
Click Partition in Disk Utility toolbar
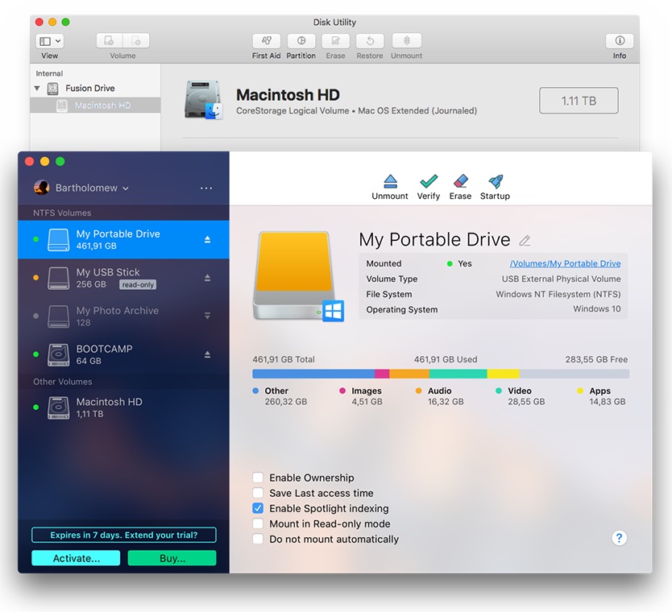pyautogui.click(x=301, y=41)
